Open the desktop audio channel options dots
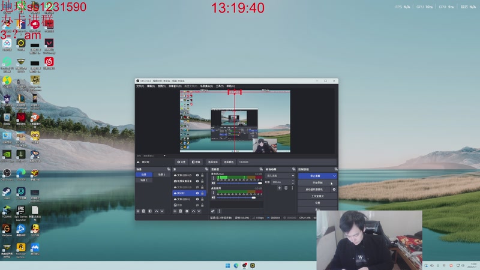Viewport: 480px width, 270px height. [214, 193]
